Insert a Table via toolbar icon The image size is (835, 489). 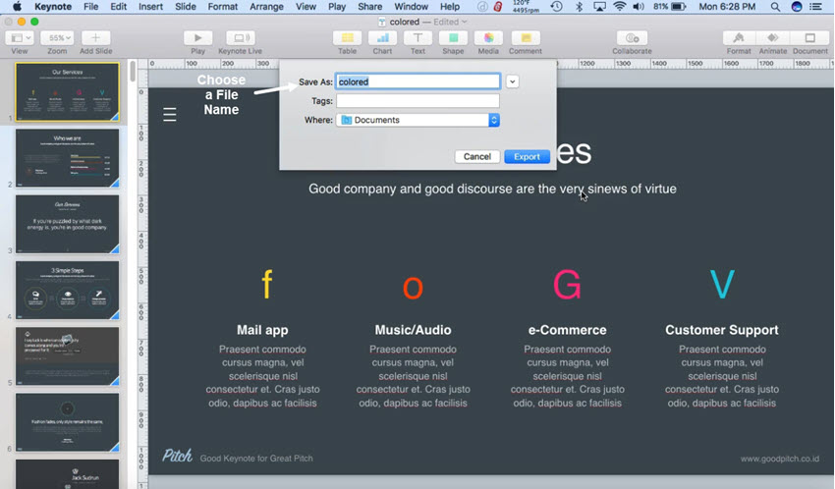[347, 37]
